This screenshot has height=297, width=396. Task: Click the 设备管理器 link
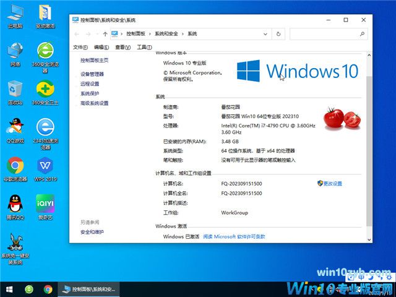point(92,74)
